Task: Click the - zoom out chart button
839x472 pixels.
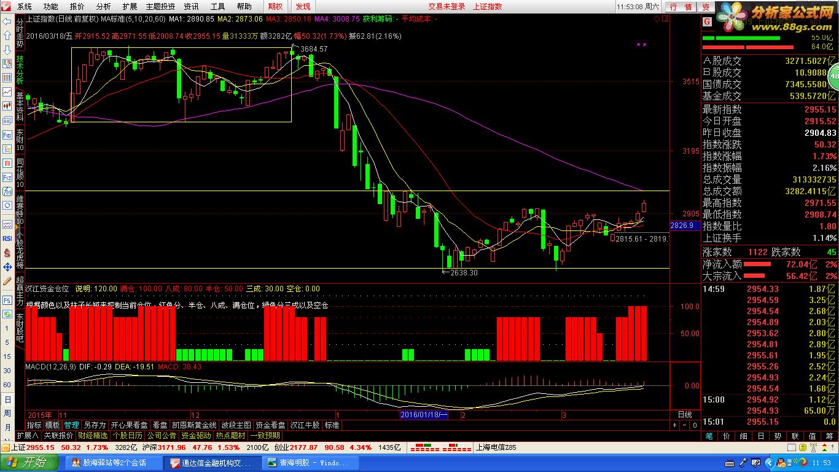Action: [684, 425]
